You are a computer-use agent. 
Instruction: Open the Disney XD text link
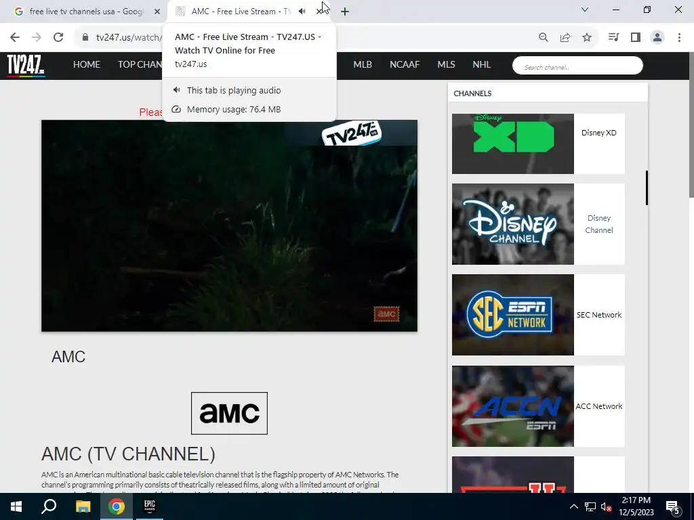pyautogui.click(x=599, y=133)
